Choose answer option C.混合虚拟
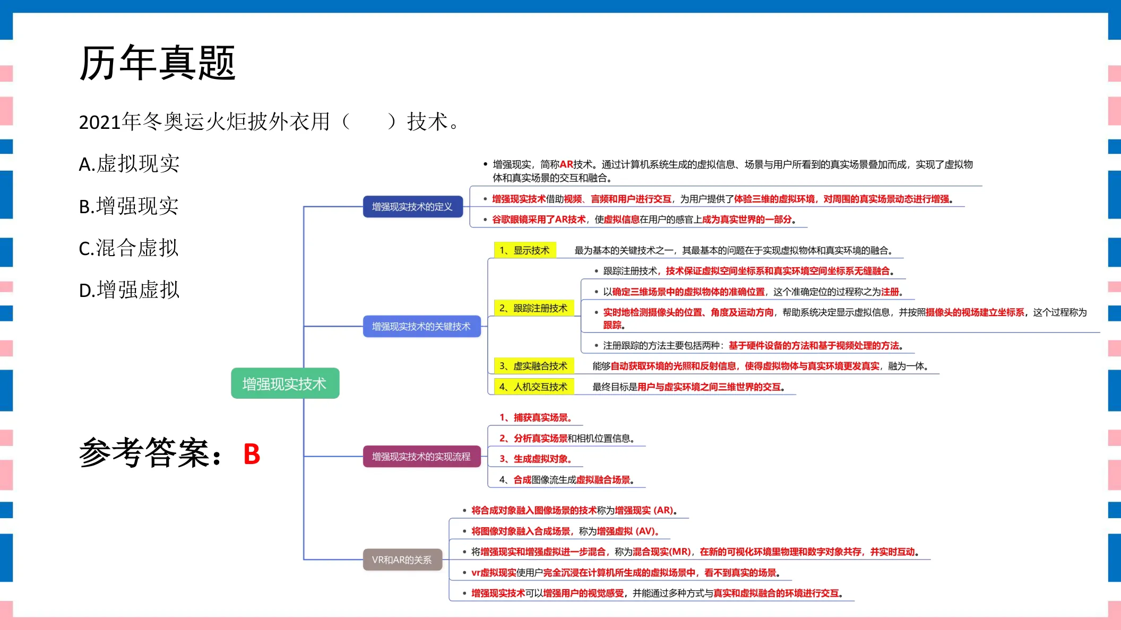 [129, 248]
